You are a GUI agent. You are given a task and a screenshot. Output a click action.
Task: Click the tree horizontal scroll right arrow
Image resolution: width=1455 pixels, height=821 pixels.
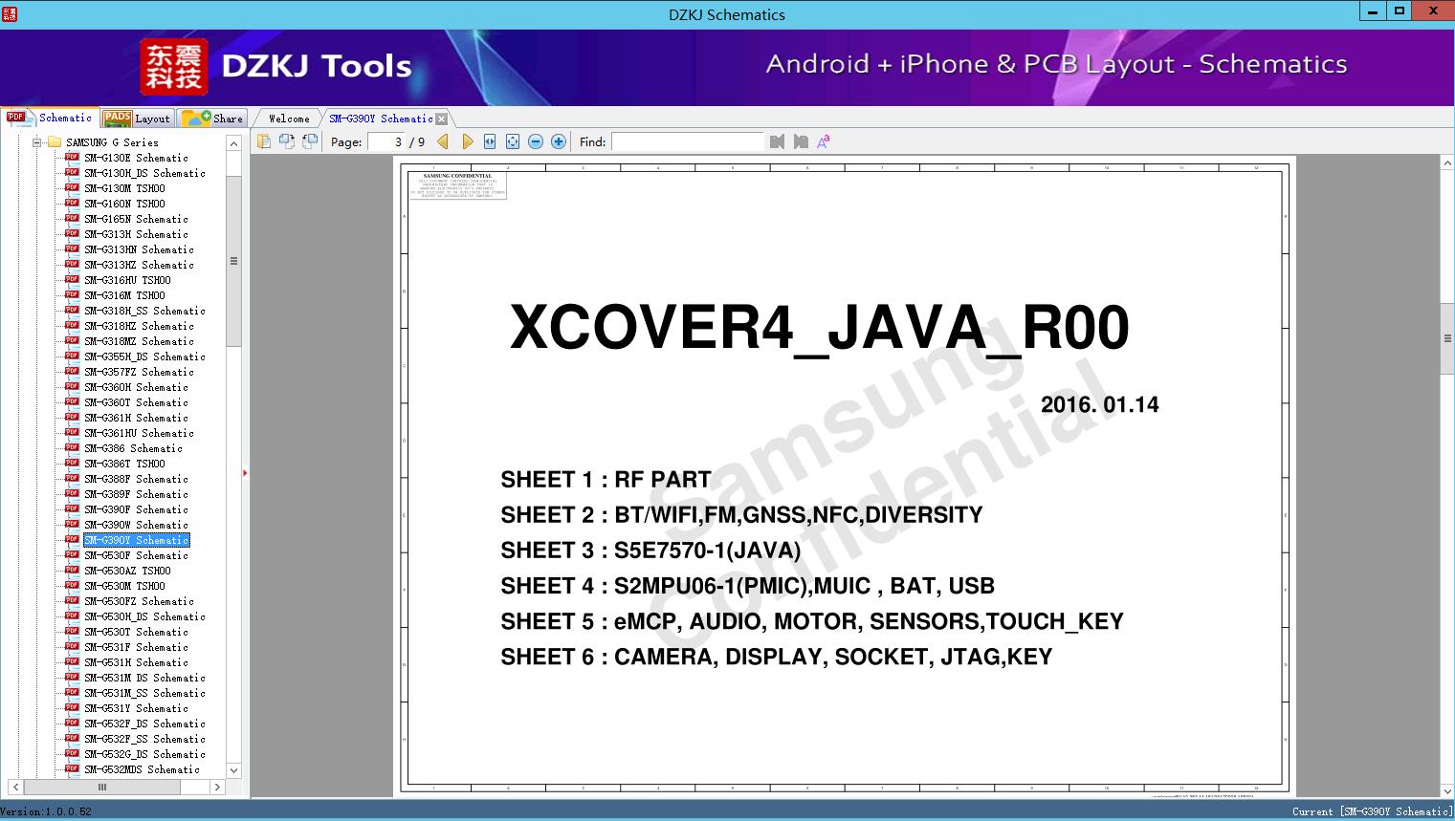[217, 788]
